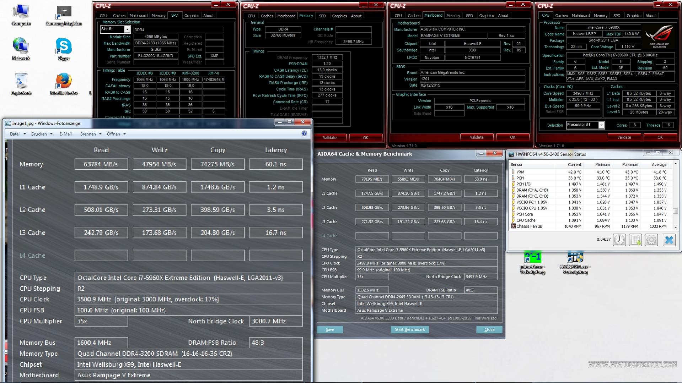
Task: Select Mainboard tab in the i7 5960X processor CPU-Z window
Action: click(x=581, y=16)
